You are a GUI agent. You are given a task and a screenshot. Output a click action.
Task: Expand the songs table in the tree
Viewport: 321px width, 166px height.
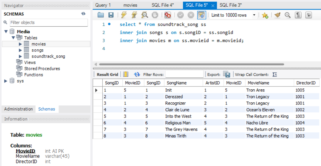point(21,50)
